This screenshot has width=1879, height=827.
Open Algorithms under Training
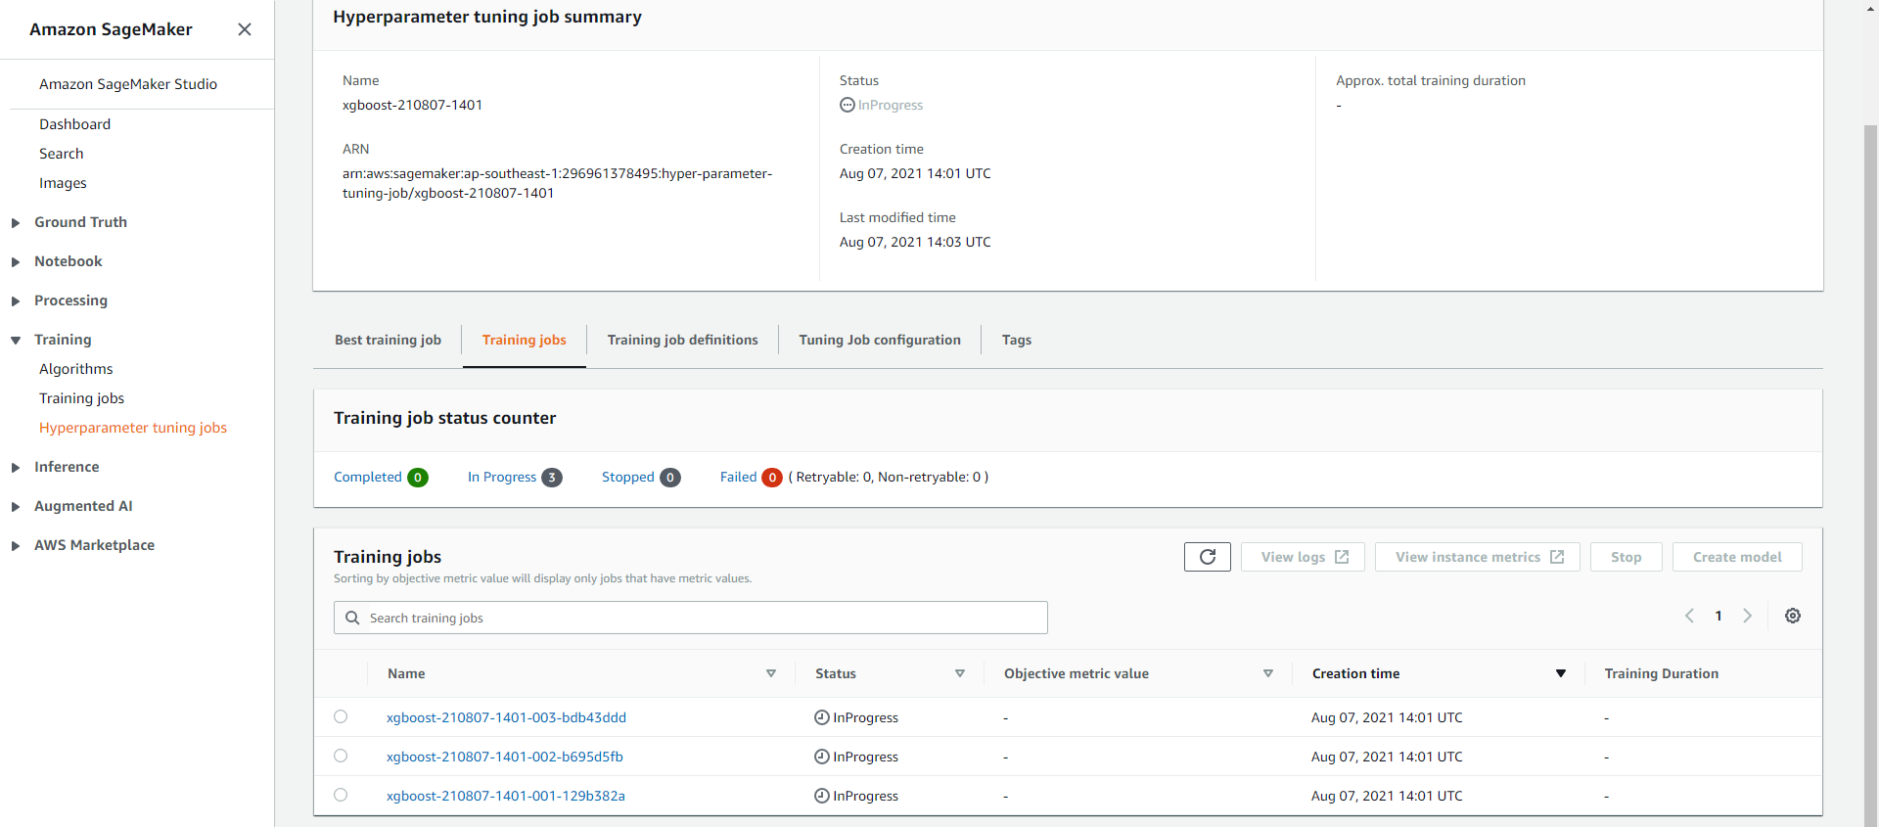coord(76,369)
